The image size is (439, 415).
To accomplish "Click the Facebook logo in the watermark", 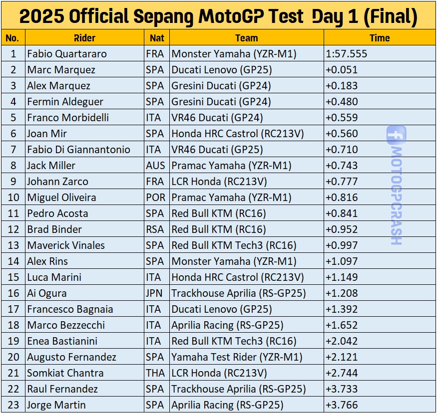I will (x=396, y=135).
